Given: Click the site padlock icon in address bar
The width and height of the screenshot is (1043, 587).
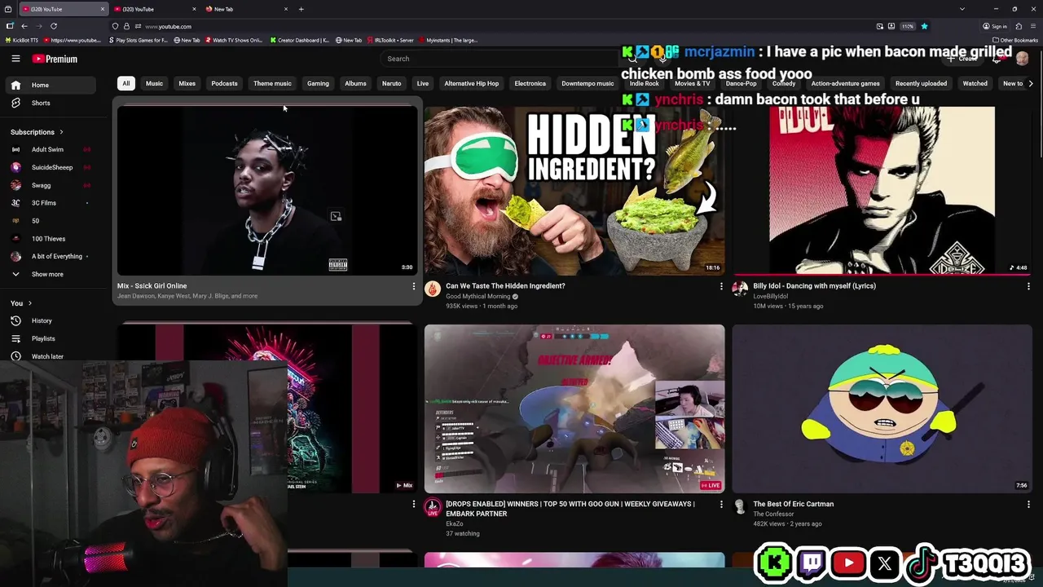Looking at the screenshot, I should 126,26.
